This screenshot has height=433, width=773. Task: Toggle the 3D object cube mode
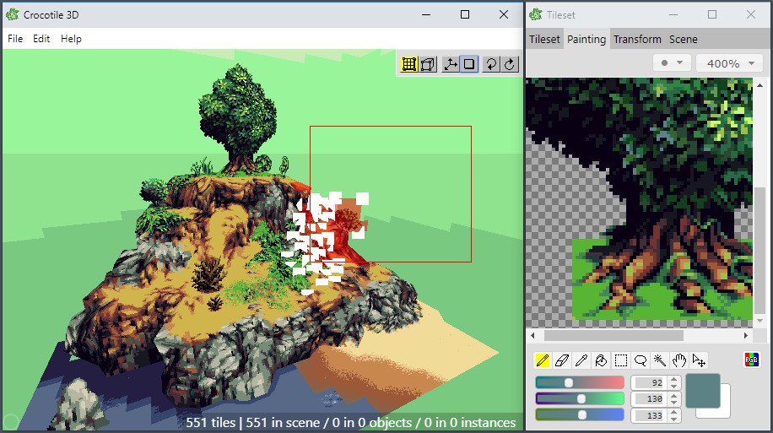[429, 64]
